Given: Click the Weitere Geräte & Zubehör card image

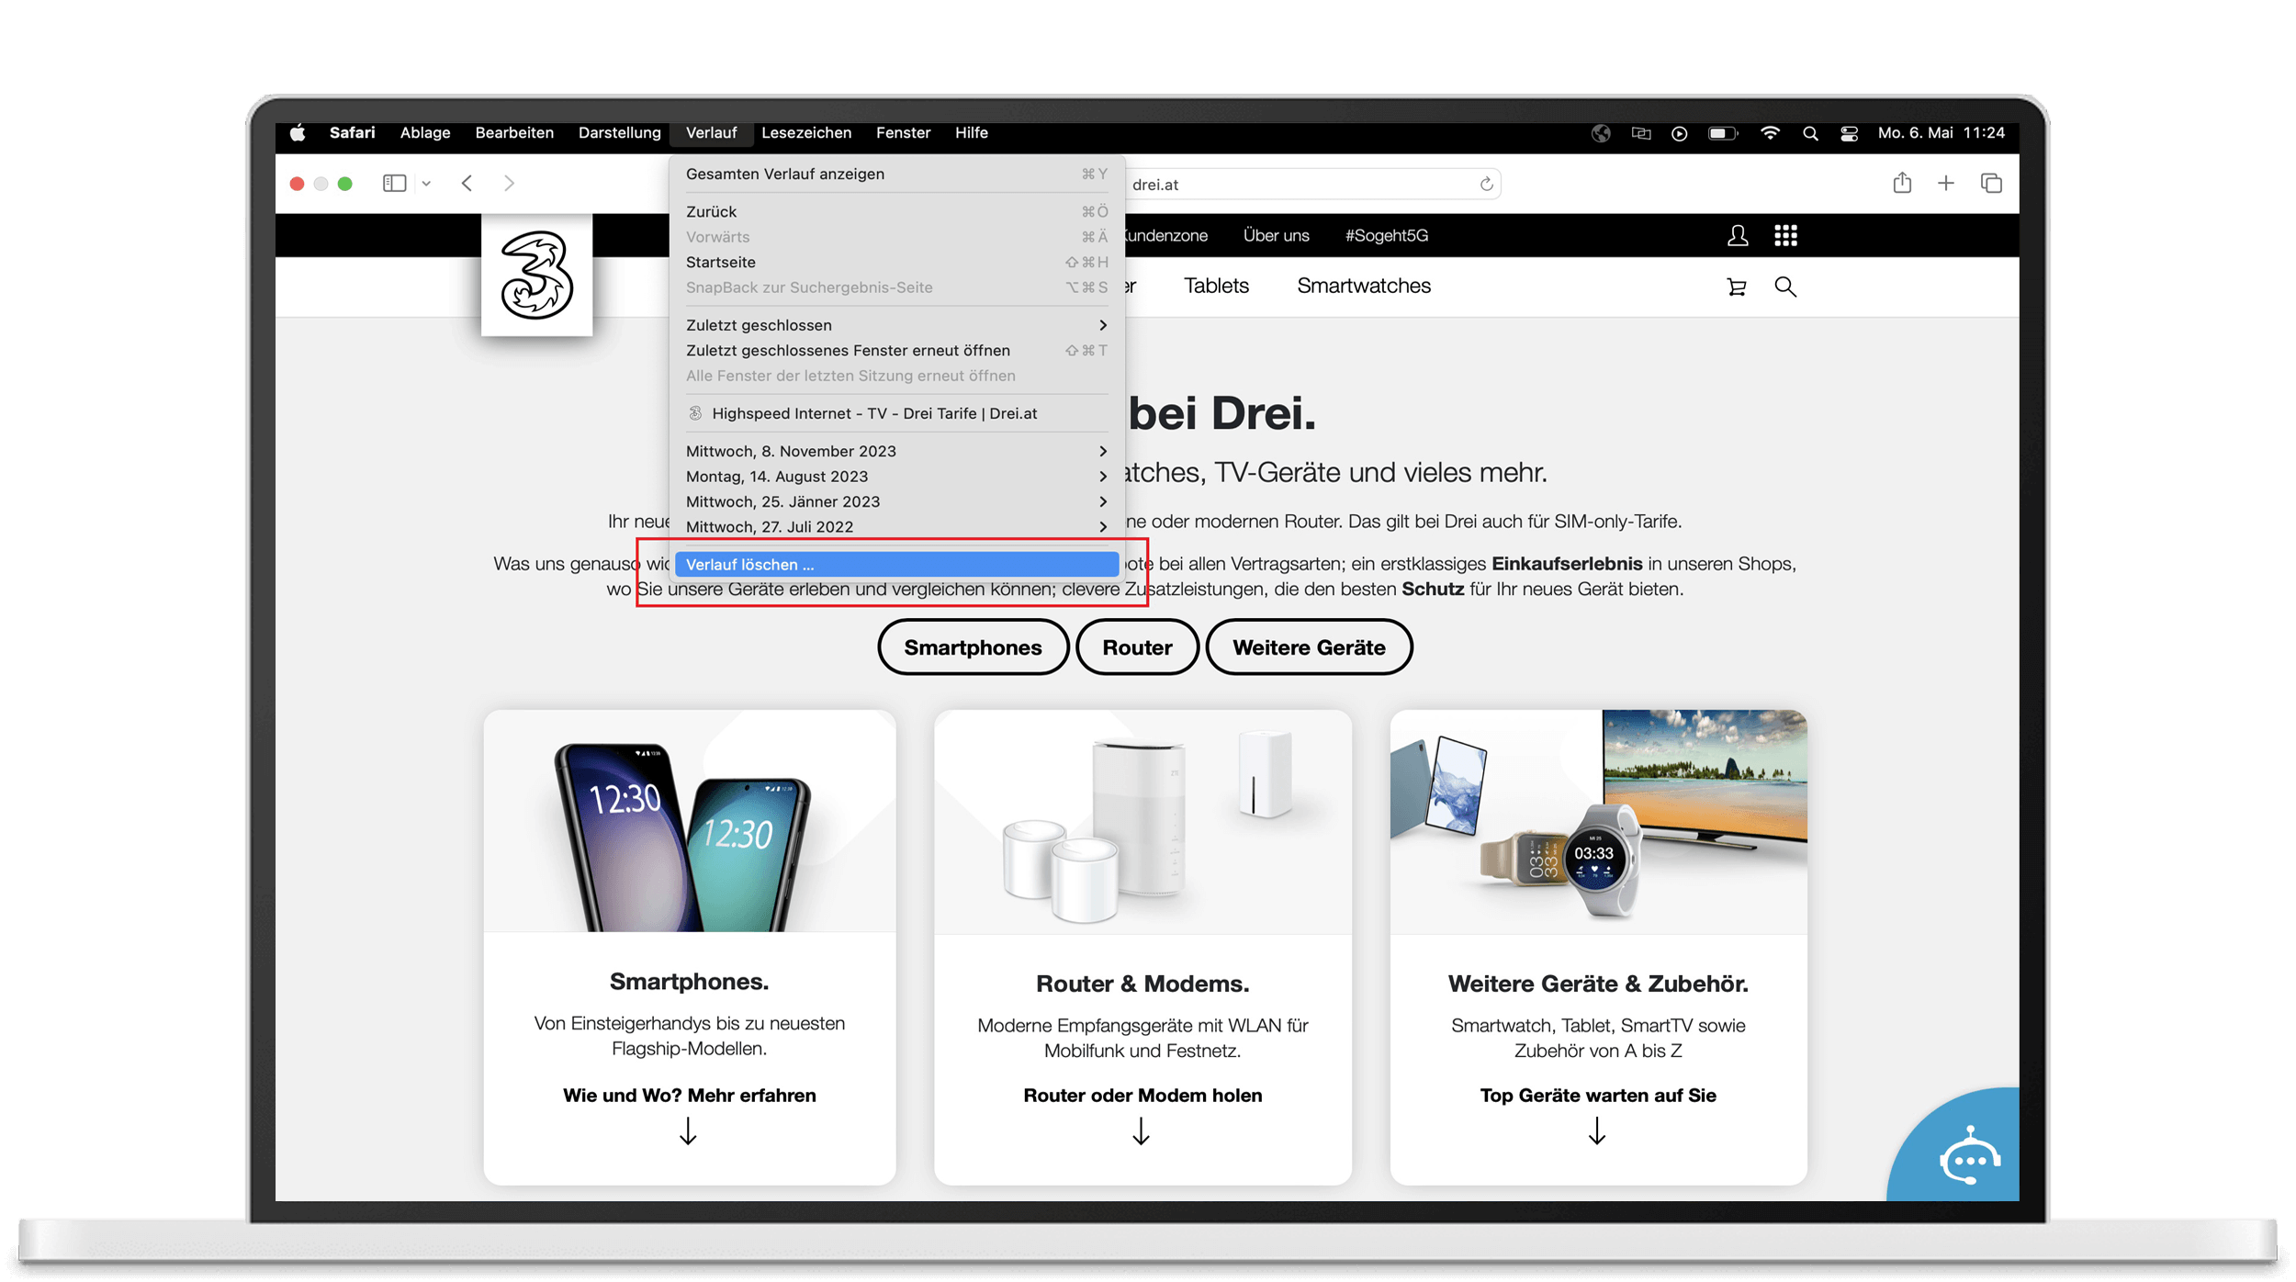Looking at the screenshot, I should click(x=1598, y=821).
